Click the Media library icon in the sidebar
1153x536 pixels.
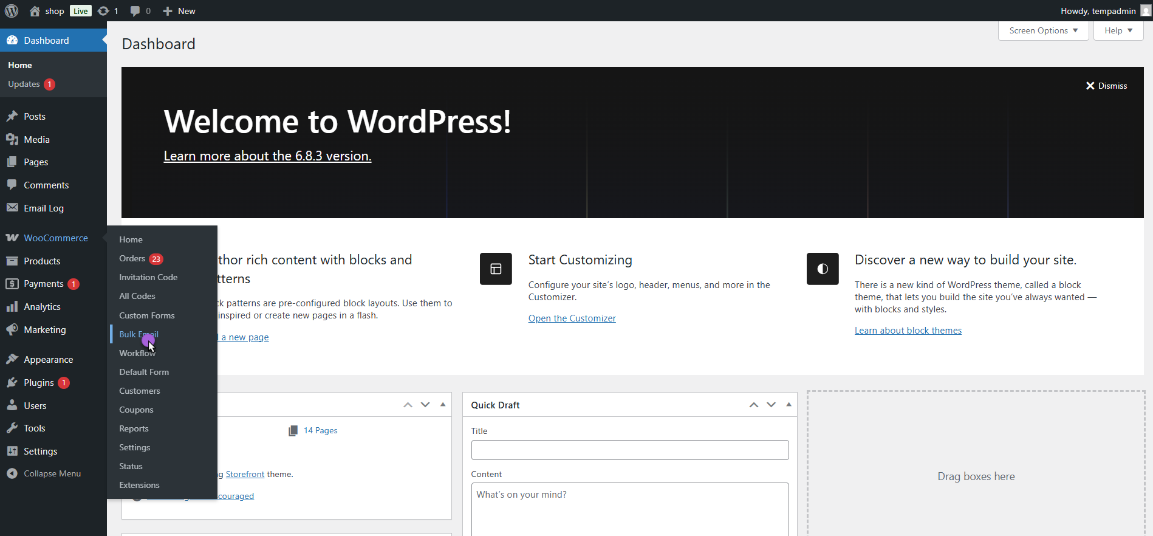click(12, 140)
